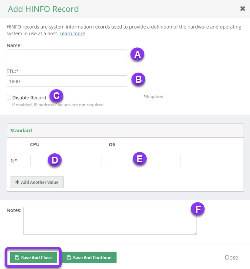Enable the Disable Record checkbox
Image resolution: width=250 pixels, height=269 pixels.
[x=9, y=97]
